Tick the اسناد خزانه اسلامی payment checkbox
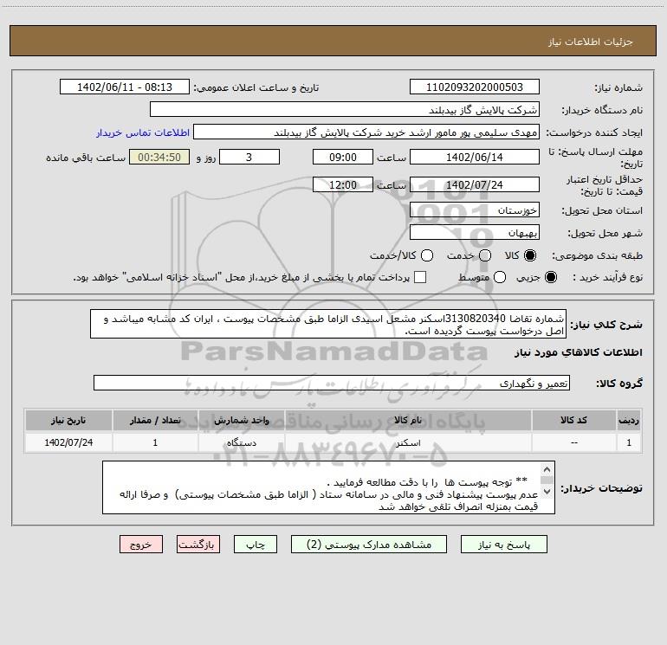Image resolution: width=667 pixels, height=645 pixels. coord(420,277)
